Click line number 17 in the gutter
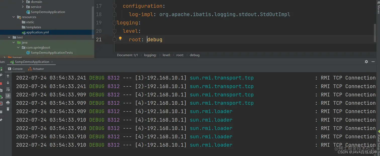The image size is (380, 156). (99, 6)
